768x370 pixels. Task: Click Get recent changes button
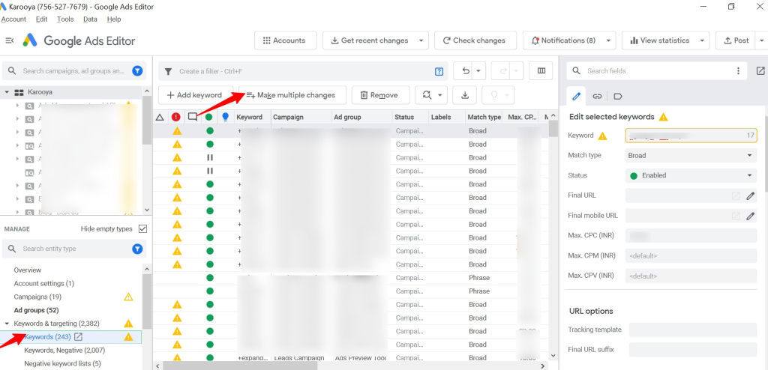tap(369, 40)
